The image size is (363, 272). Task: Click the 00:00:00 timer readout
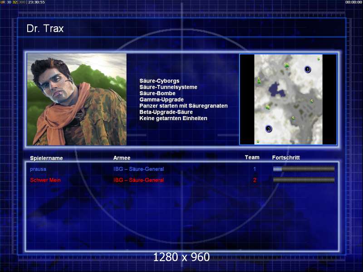[353, 2]
